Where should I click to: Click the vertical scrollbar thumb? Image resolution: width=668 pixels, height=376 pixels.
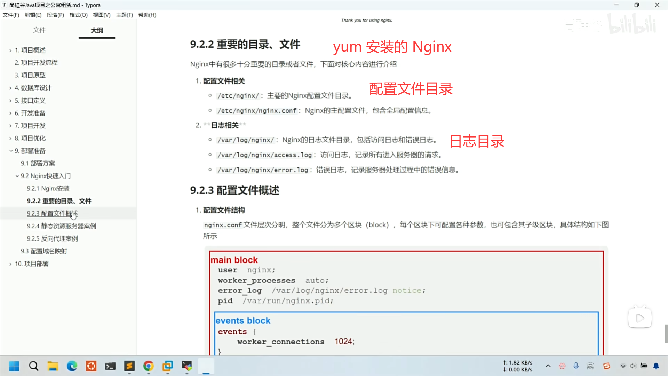pos(666,334)
